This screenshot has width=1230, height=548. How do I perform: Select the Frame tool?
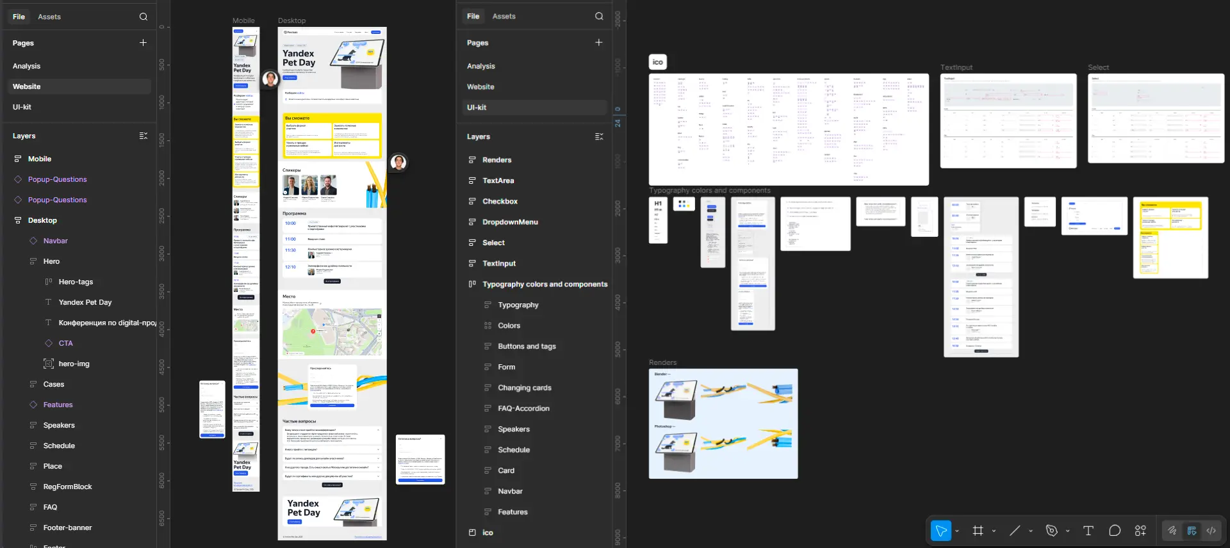pyautogui.click(x=978, y=530)
